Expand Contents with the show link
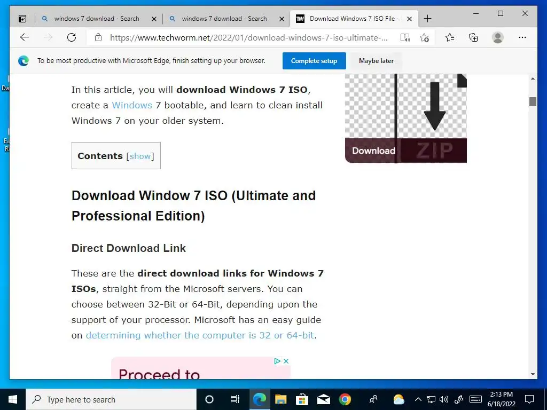The height and width of the screenshot is (410, 547). (x=140, y=156)
